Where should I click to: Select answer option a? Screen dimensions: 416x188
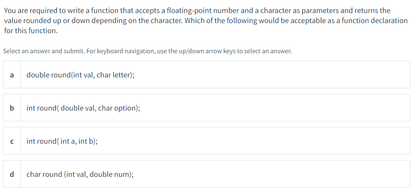tap(207, 74)
